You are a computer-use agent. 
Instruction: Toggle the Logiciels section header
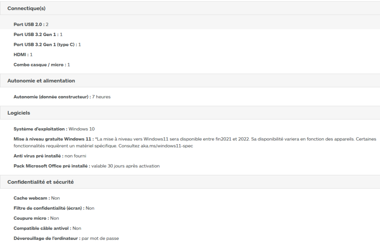pyautogui.click(x=19, y=113)
